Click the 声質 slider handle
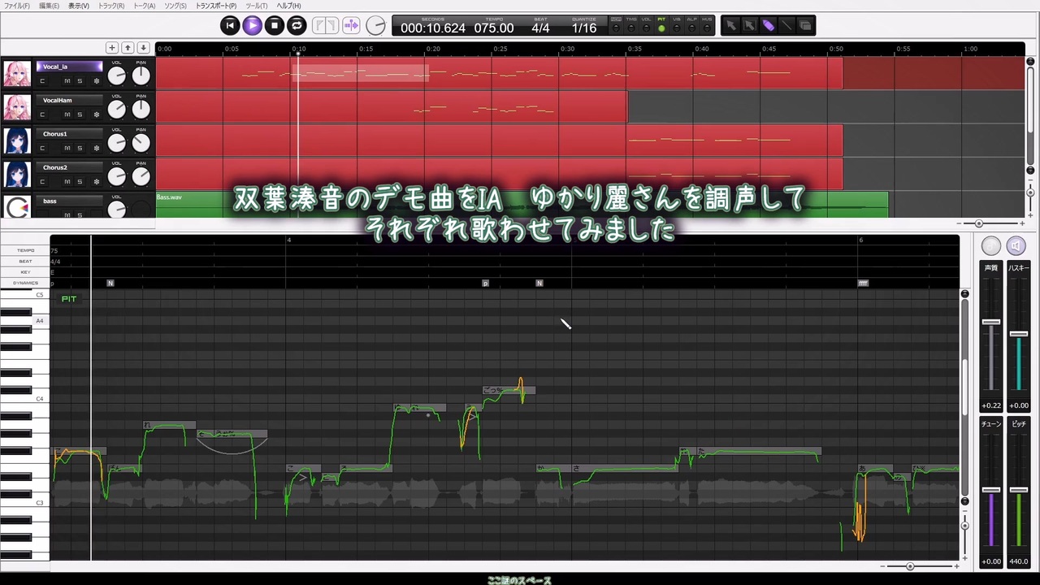The height and width of the screenshot is (585, 1040). (991, 322)
